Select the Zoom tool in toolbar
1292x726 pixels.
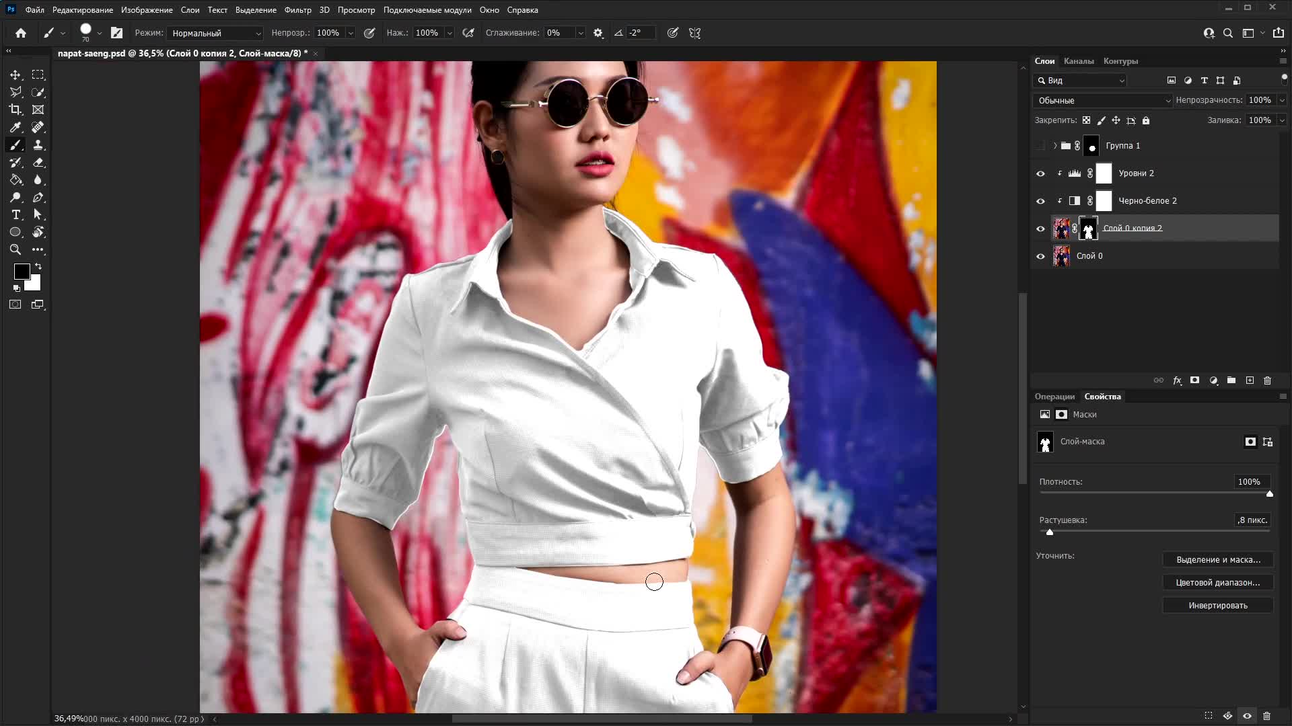pyautogui.click(x=15, y=249)
